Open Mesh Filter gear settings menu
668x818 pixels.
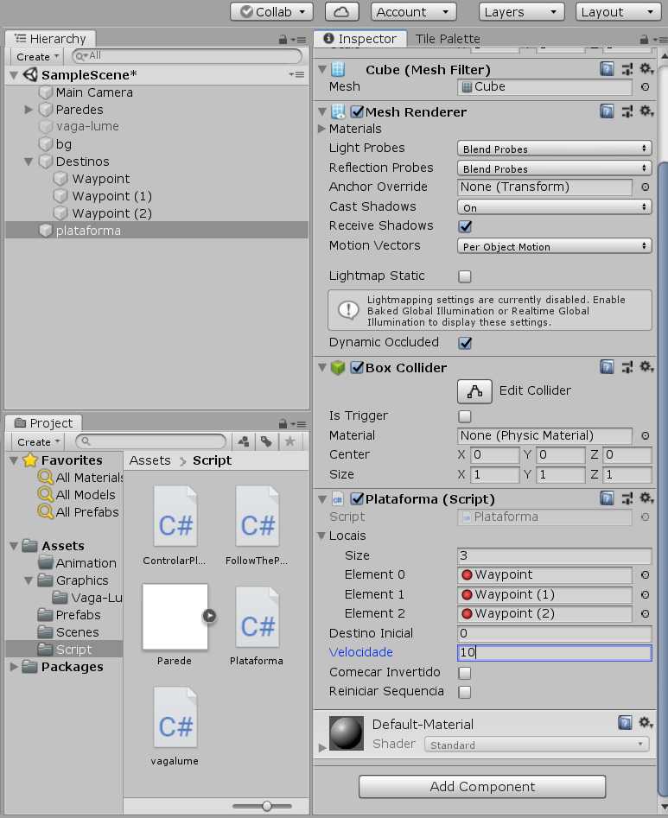(646, 69)
